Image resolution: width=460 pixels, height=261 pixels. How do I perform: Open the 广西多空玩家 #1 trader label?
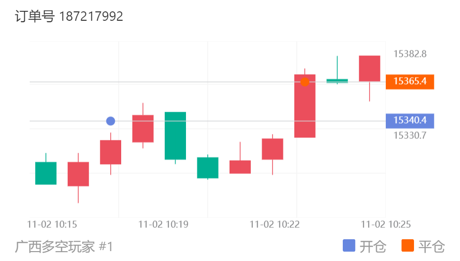(64, 246)
